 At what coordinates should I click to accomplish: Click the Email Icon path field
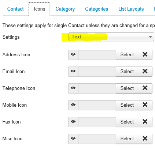coord(97,71)
